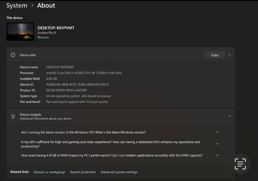Click the Device info information icon
The height and width of the screenshot is (181, 258).
pos(13,55)
